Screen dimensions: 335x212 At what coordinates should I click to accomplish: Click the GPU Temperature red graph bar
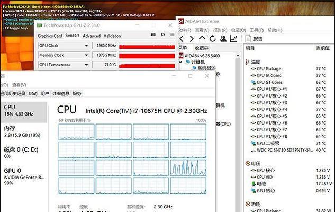tap(147, 65)
